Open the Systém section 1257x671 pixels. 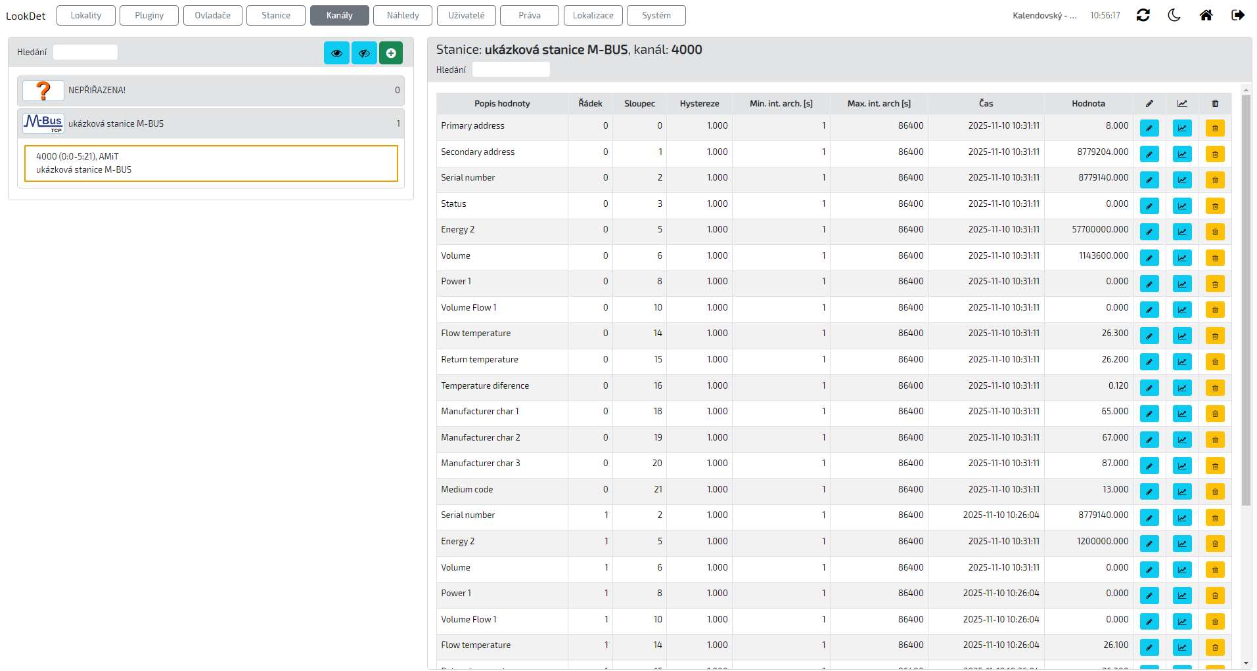(x=656, y=15)
